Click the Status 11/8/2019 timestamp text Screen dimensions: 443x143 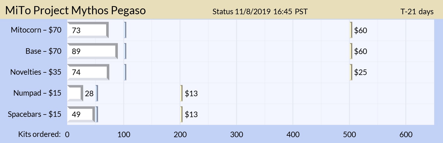pyautogui.click(x=260, y=12)
